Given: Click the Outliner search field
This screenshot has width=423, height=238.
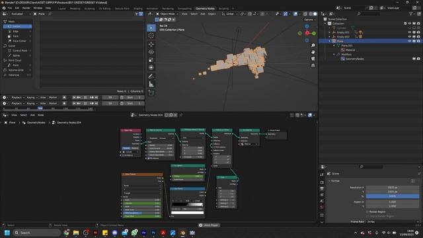Looking at the screenshot, I should coord(368,14).
